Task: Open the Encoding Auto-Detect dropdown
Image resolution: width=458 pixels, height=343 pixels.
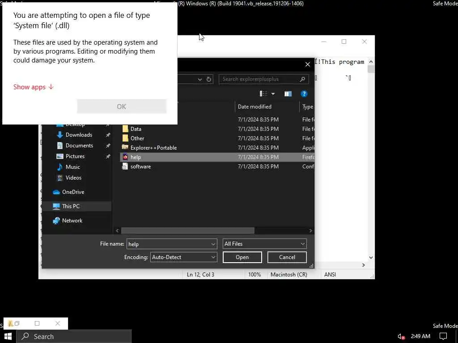Action: coord(183,257)
